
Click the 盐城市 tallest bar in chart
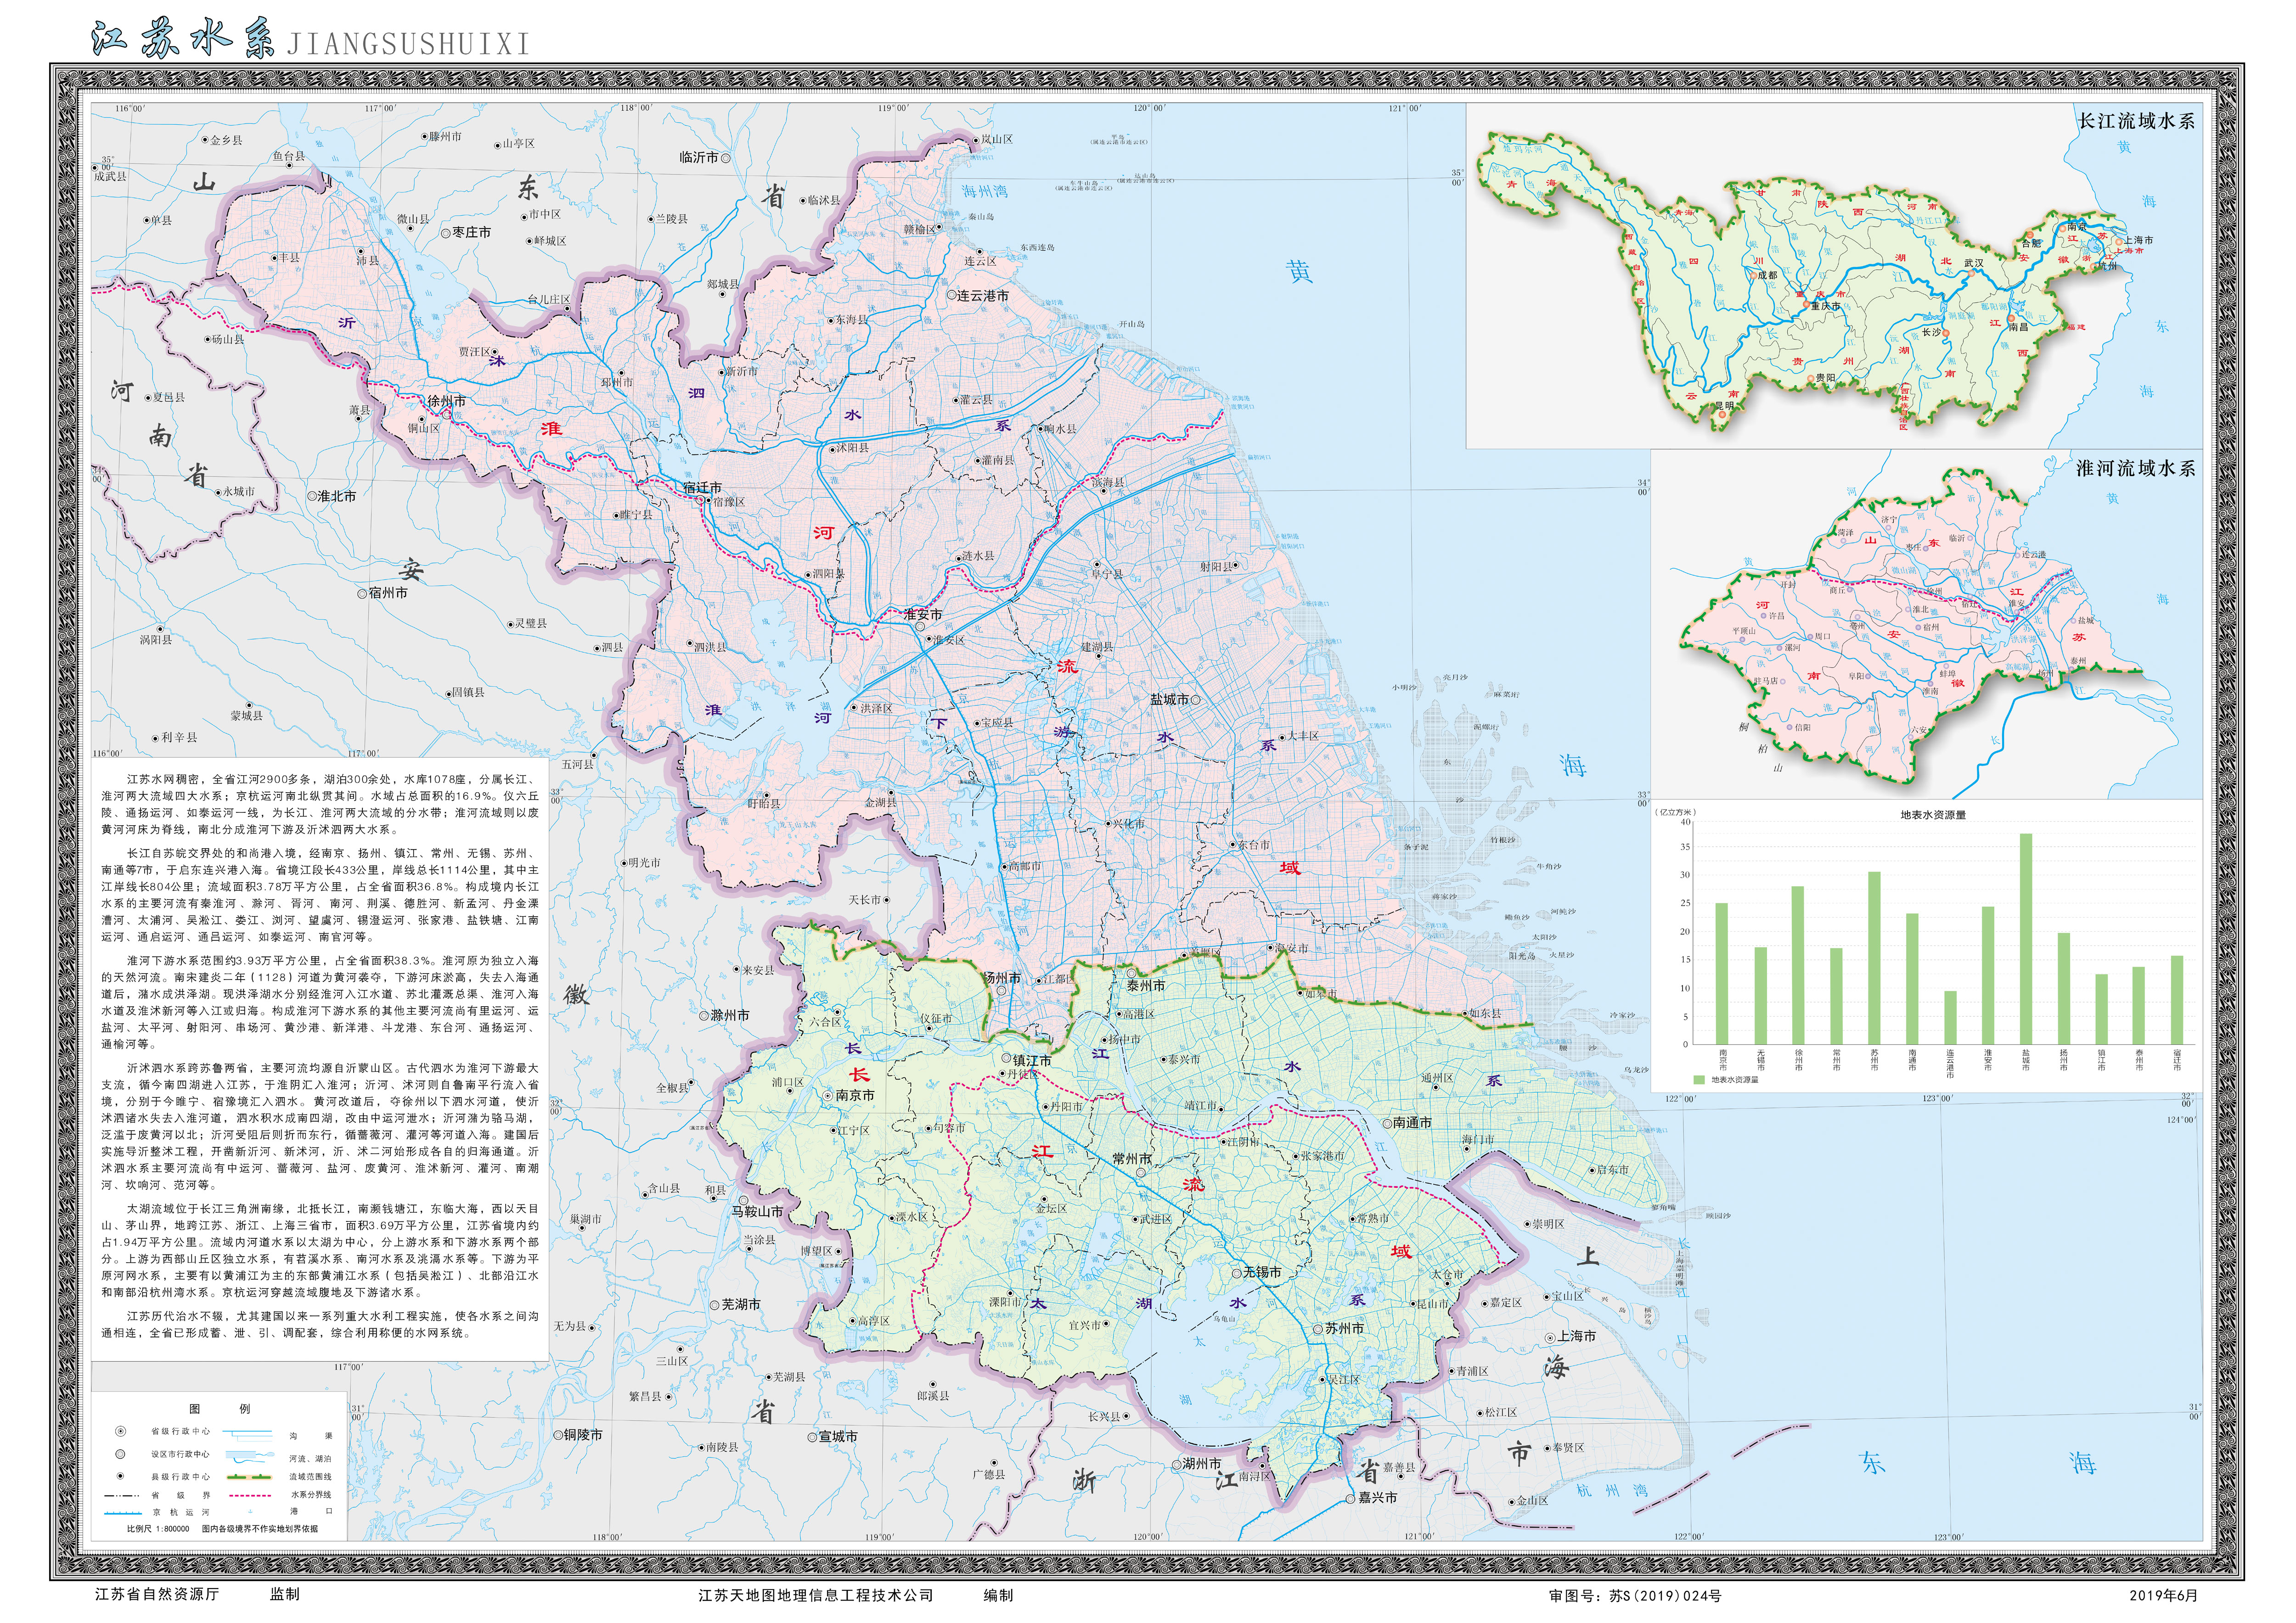(x=2026, y=940)
